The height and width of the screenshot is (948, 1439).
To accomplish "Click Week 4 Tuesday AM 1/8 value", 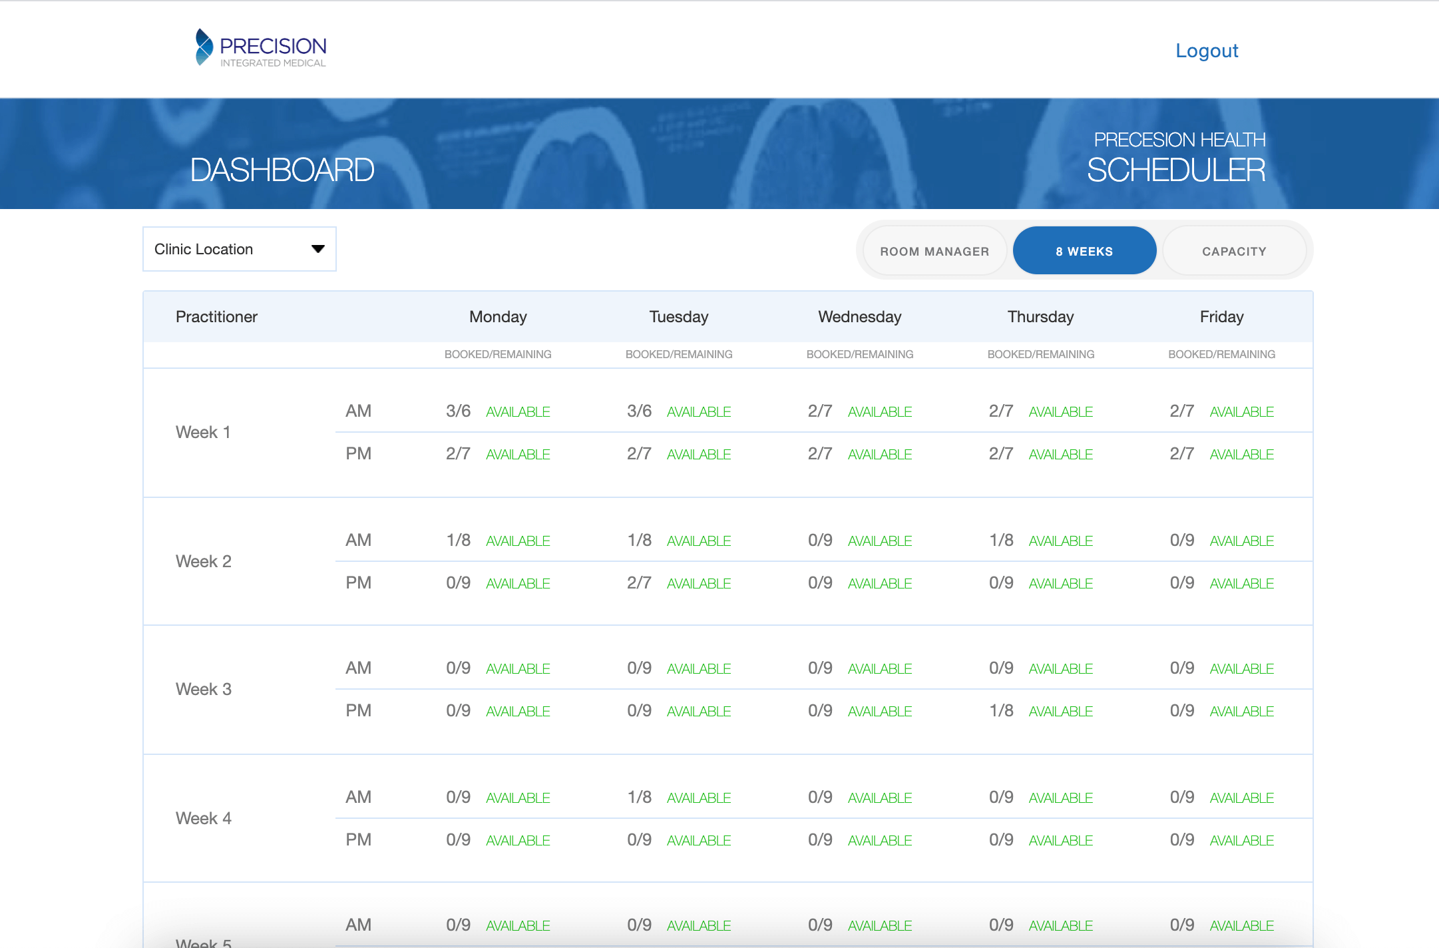I will click(x=640, y=797).
